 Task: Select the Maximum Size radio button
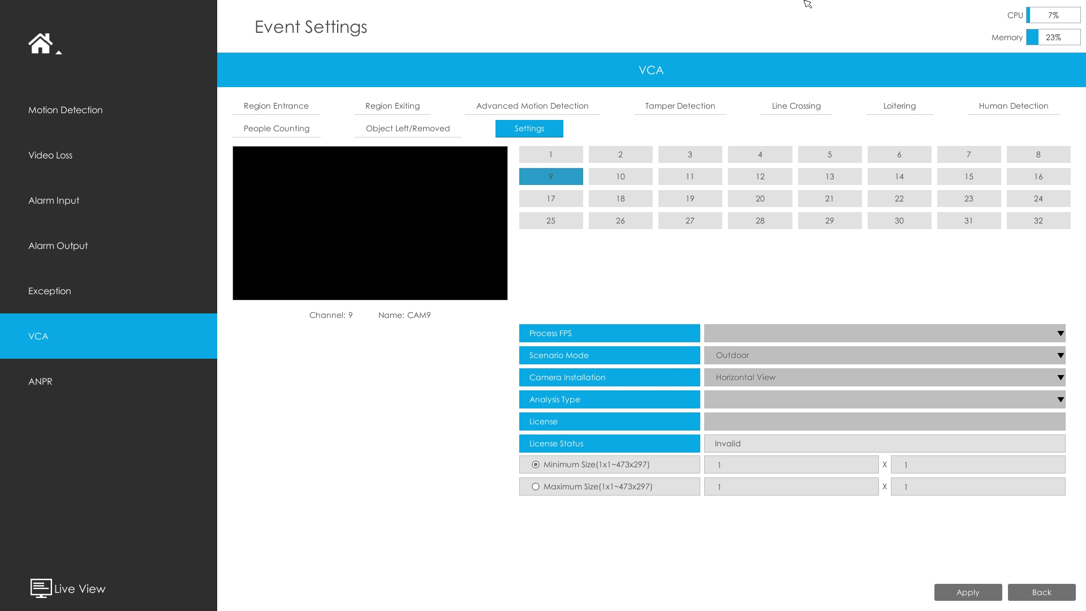pos(535,487)
